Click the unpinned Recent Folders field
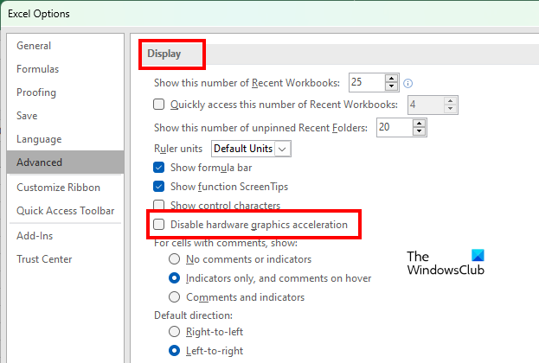This screenshot has width=539, height=363. 395,127
